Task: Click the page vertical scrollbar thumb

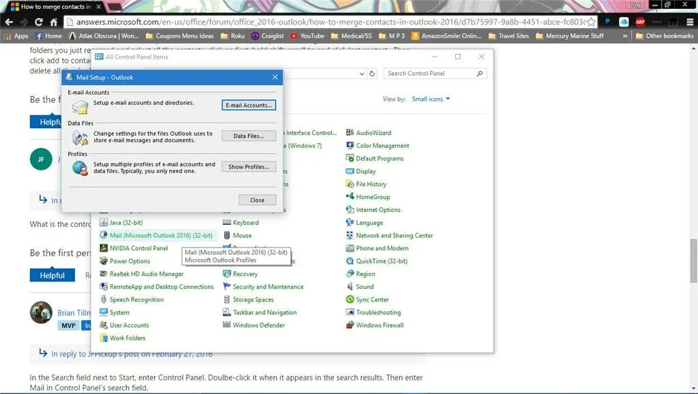Action: (x=693, y=260)
